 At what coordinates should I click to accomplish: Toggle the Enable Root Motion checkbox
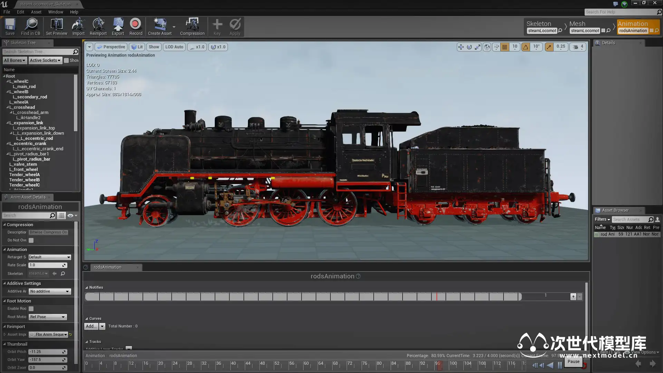[31, 309]
